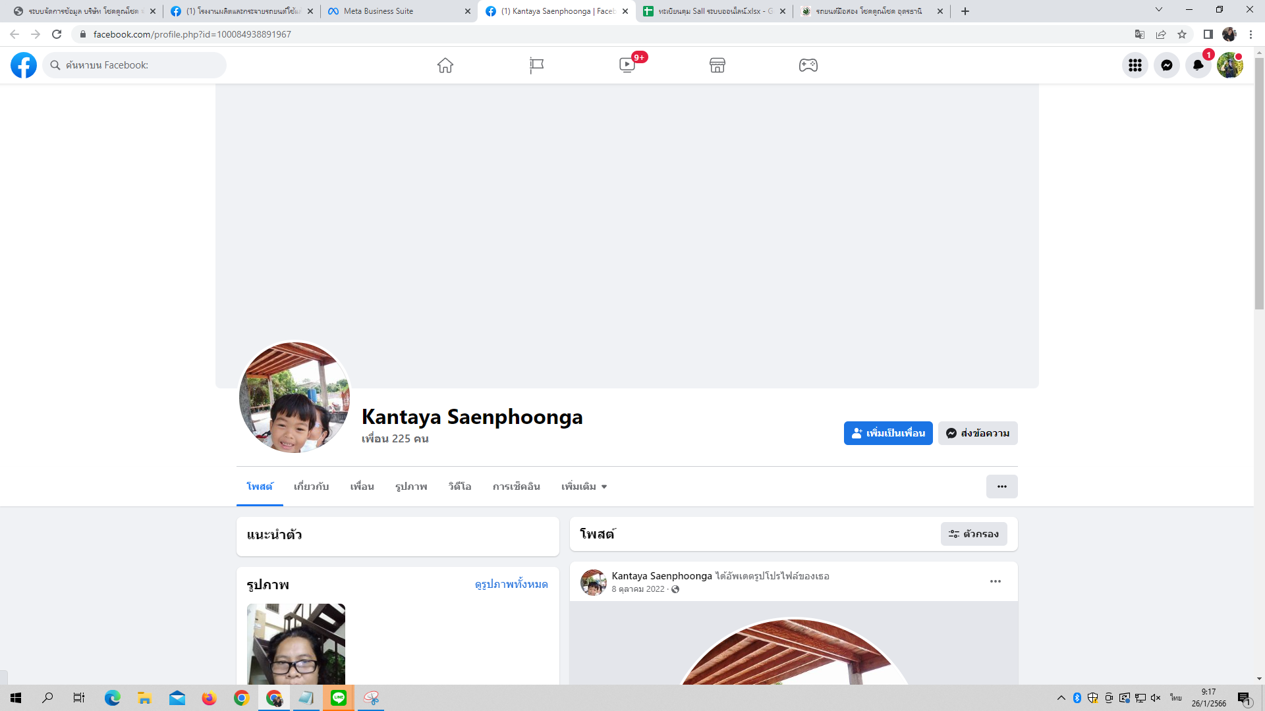Image resolution: width=1265 pixels, height=711 pixels.
Task: Open the ดูรูปภาพทั้งหมด link
Action: click(511, 585)
